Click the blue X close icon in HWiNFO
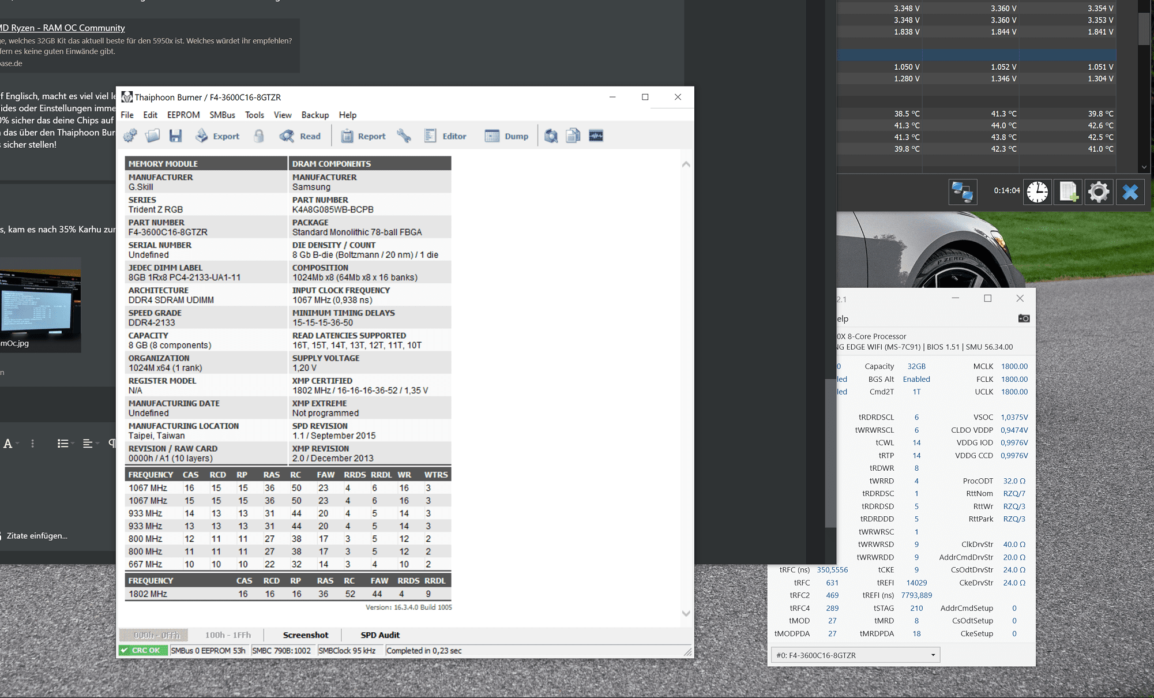The width and height of the screenshot is (1154, 698). coord(1130,192)
